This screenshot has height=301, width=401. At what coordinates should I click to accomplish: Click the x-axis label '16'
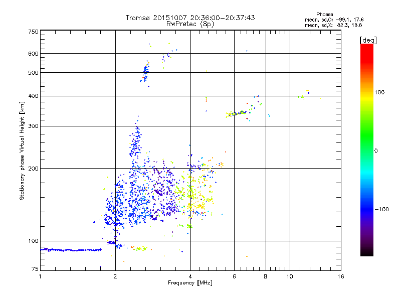tap(341, 276)
